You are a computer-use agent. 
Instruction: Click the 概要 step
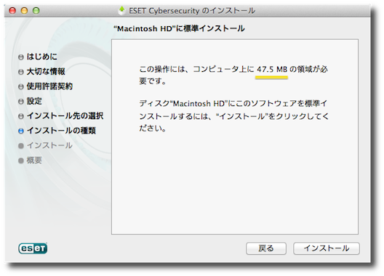pos(34,161)
